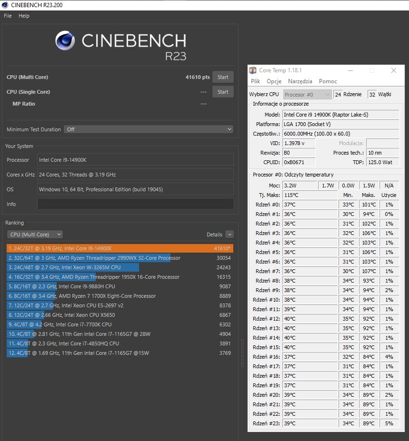The width and height of the screenshot is (409, 441).
Task: Open the Cinebench File menu
Action: [8, 16]
